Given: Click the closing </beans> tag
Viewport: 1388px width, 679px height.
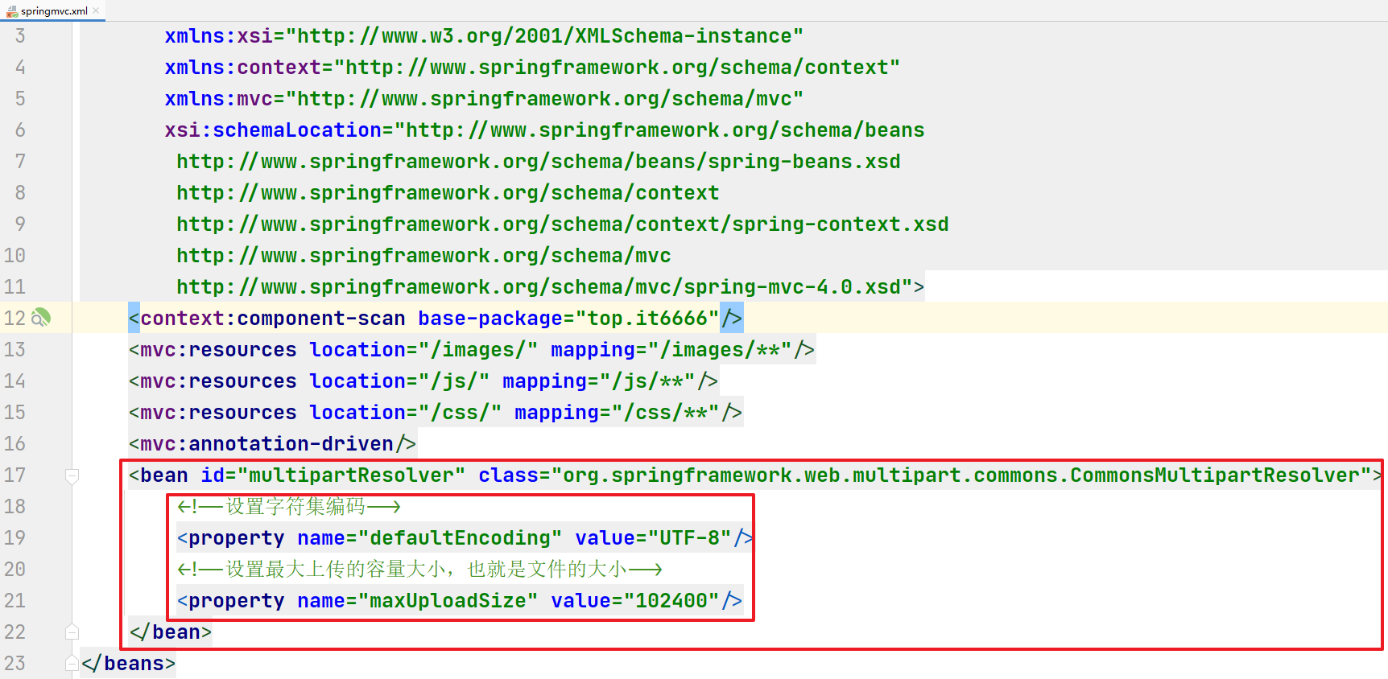Looking at the screenshot, I should [129, 664].
